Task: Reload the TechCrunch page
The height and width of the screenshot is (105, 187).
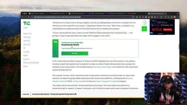Action: pyautogui.click(x=29, y=17)
